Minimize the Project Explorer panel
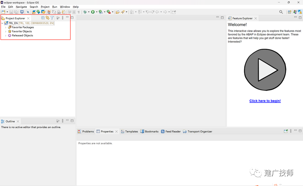Screen dimensions: 303x186 67,17
